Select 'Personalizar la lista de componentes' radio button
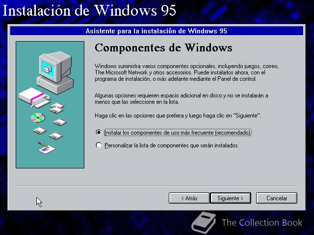The width and height of the screenshot is (314, 235). 99,145
